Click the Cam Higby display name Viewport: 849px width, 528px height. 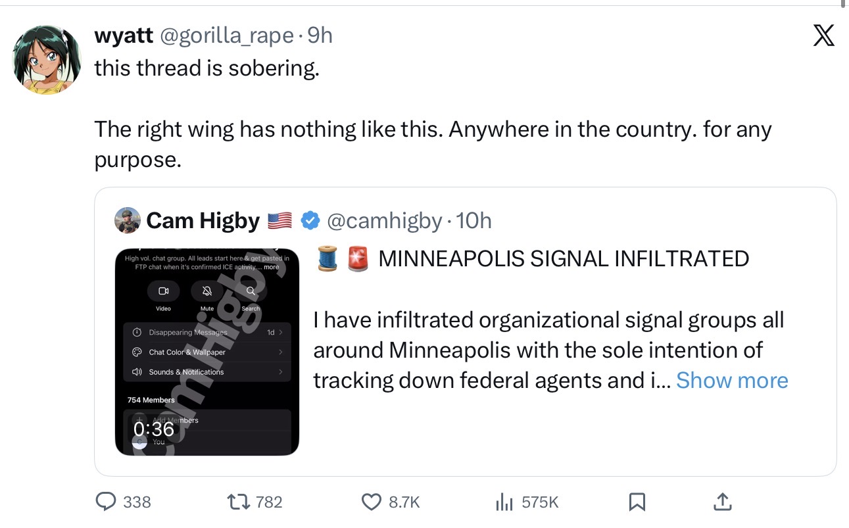[x=203, y=221]
